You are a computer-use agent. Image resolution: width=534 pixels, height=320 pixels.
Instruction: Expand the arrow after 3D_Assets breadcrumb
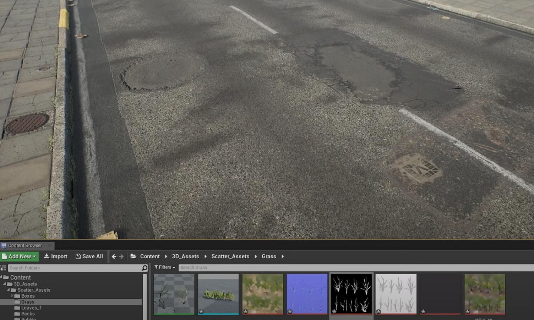click(x=205, y=256)
